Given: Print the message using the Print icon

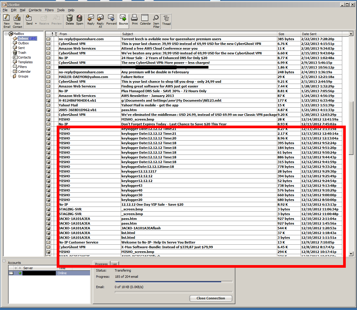Looking at the screenshot, I should tap(135, 20).
